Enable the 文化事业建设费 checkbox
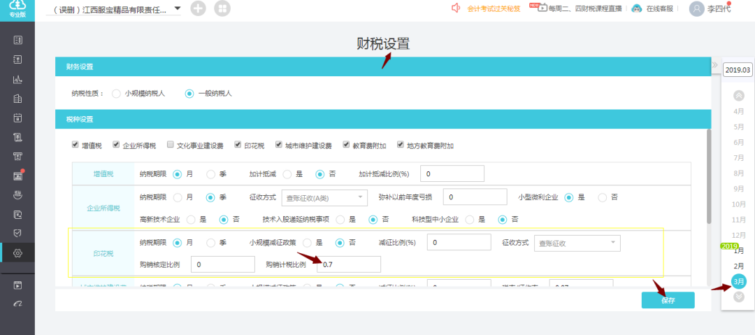 (x=171, y=144)
